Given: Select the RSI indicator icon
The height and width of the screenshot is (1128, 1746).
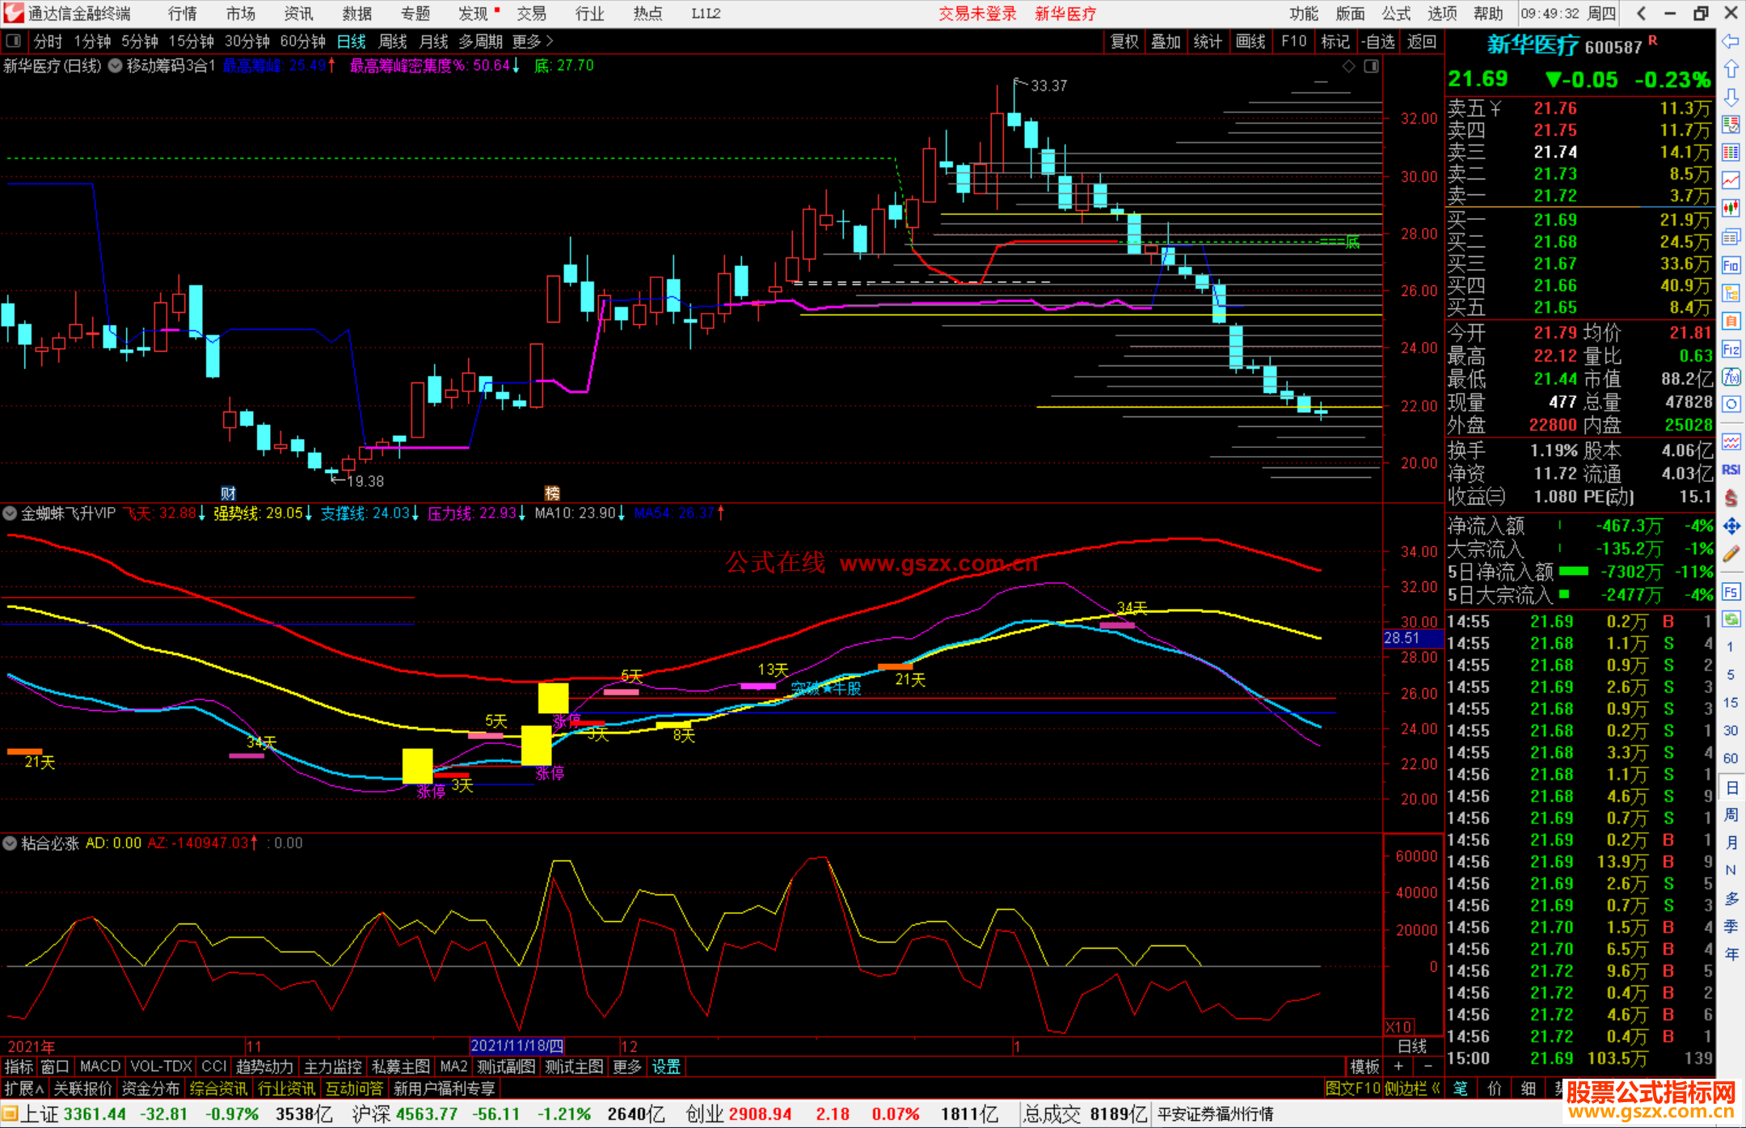Looking at the screenshot, I should pos(1731,470).
